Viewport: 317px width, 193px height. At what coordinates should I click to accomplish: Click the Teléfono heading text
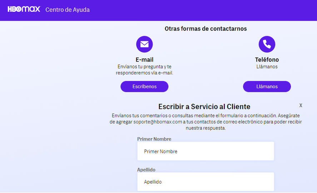point(267,59)
